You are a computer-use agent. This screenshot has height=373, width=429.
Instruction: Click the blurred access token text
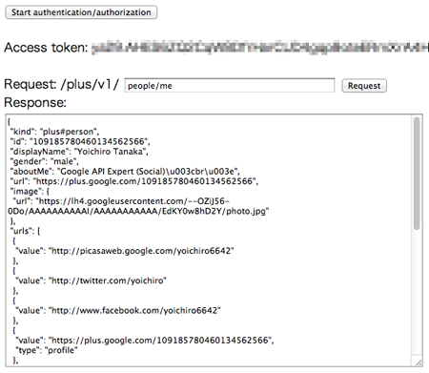[x=260, y=48]
